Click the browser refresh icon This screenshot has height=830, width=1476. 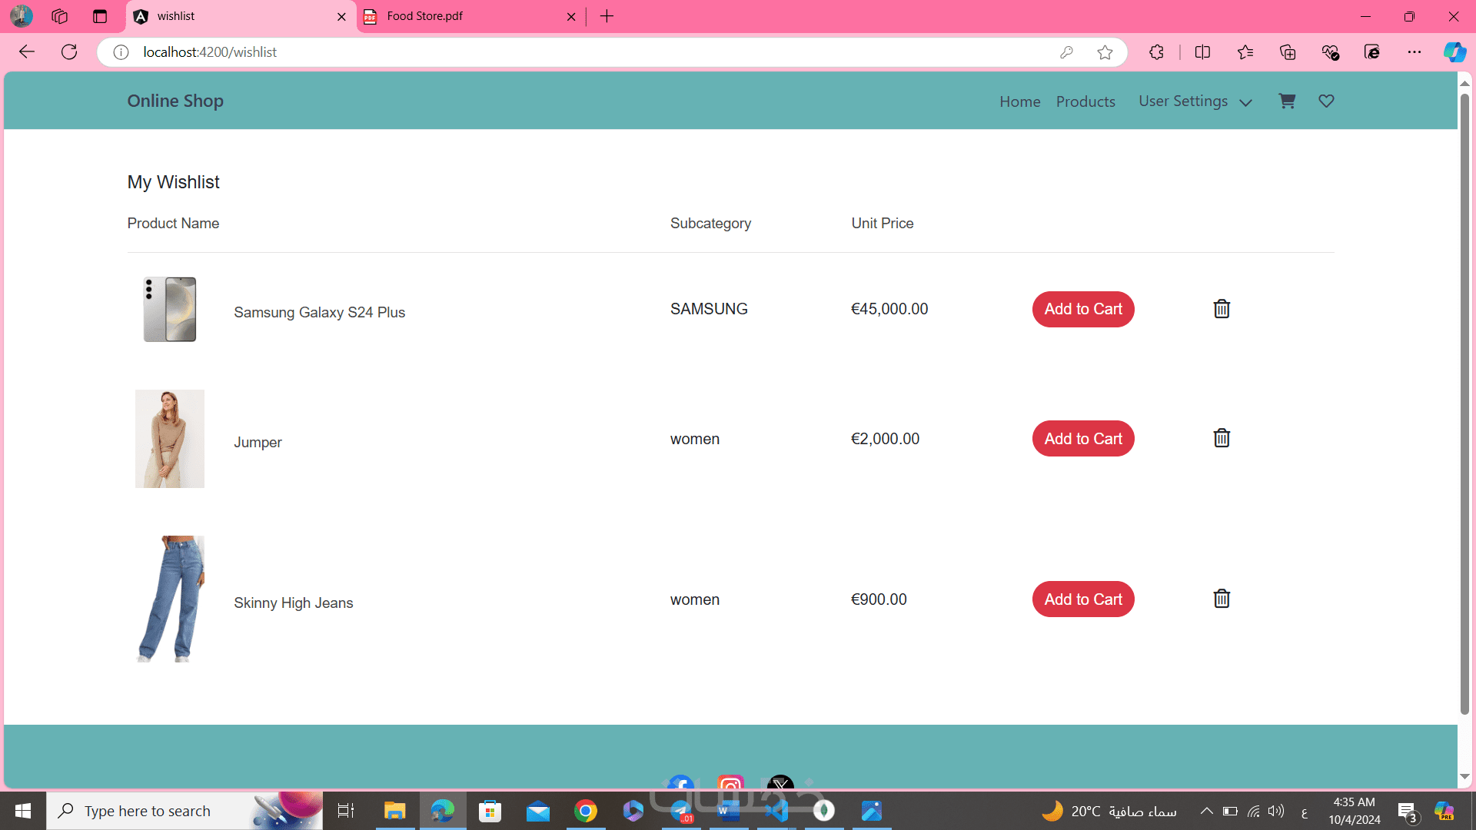coord(69,52)
